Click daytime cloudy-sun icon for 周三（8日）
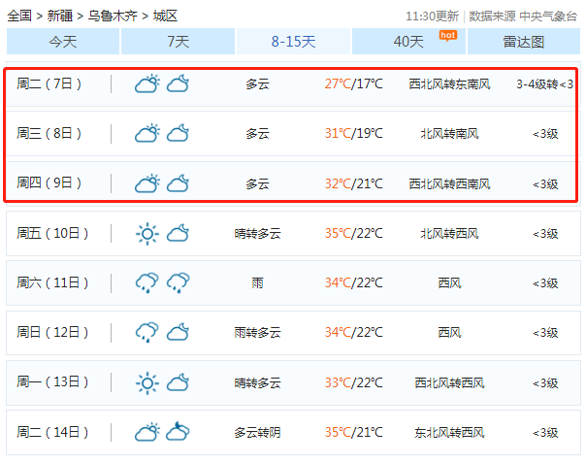Screen dimensions: 586x463 click(147, 133)
